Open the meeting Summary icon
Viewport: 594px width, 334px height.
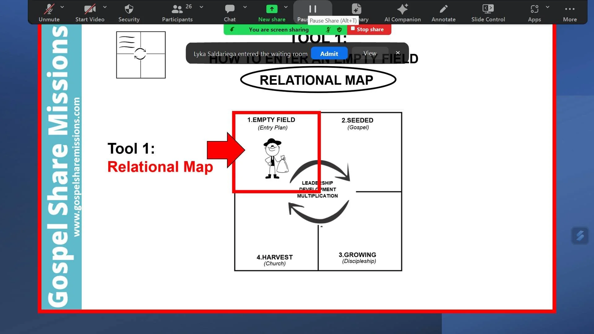pyautogui.click(x=356, y=9)
